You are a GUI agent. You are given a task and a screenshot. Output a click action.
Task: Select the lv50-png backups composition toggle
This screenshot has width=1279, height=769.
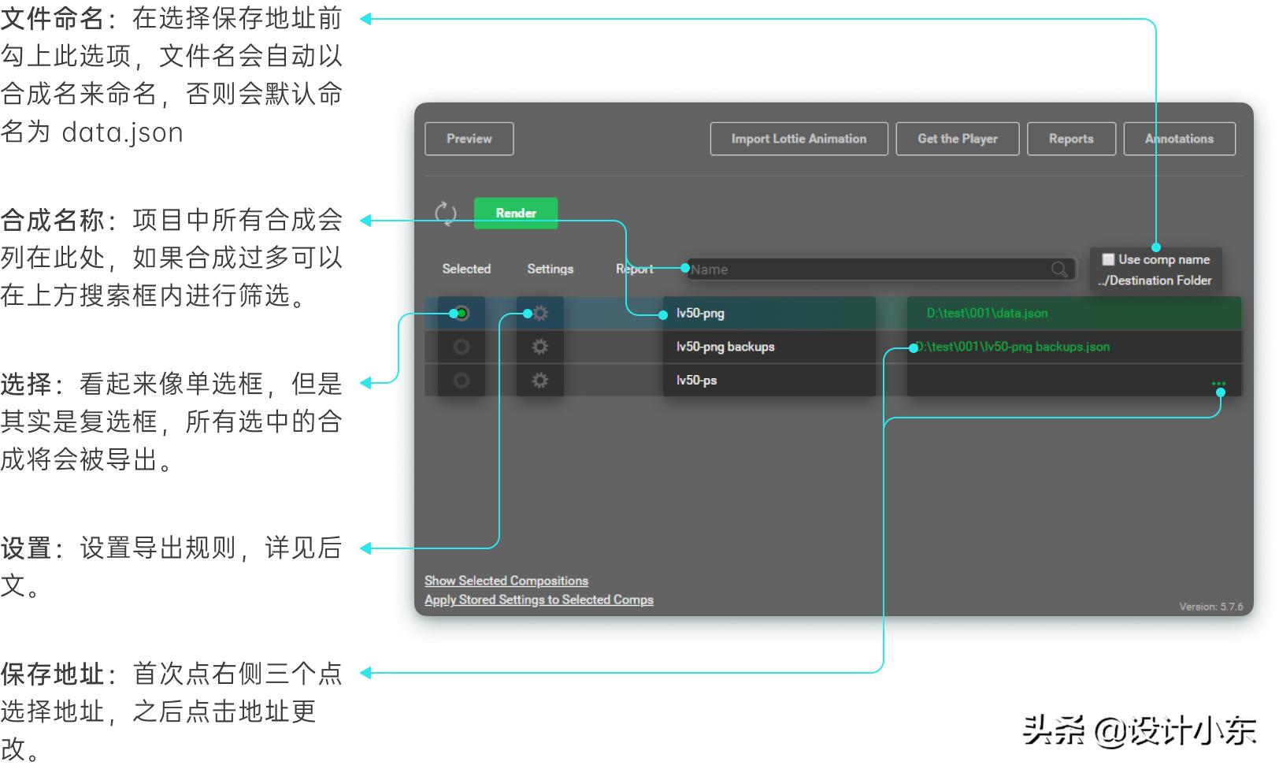(462, 347)
